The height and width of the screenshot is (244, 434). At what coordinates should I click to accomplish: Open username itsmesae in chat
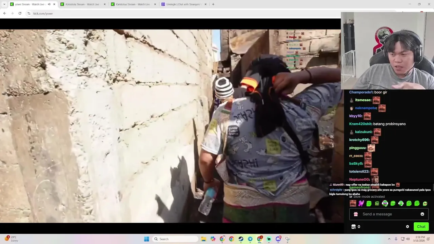[363, 100]
